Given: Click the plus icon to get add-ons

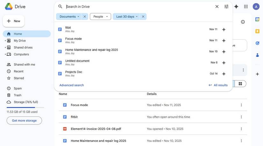Looking at the screenshot, I should coord(257,74).
